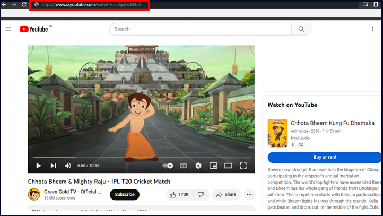383x216 pixels.
Task: Go to YouTube home via the logo
Action: [x=34, y=29]
